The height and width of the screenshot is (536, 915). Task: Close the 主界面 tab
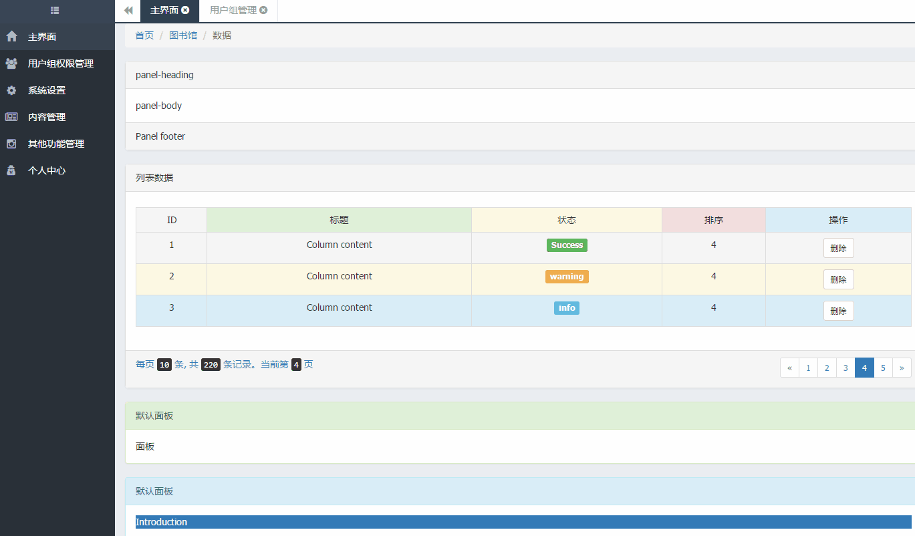pyautogui.click(x=185, y=10)
